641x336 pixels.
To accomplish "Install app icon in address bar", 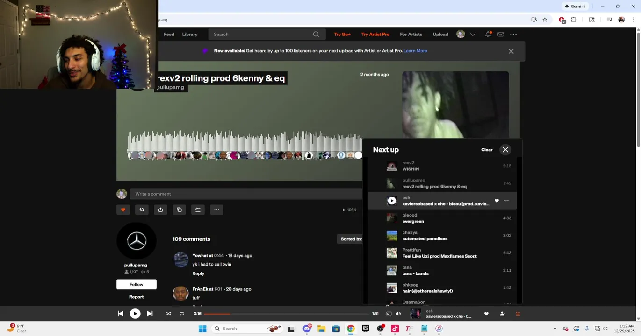I will click(x=534, y=20).
